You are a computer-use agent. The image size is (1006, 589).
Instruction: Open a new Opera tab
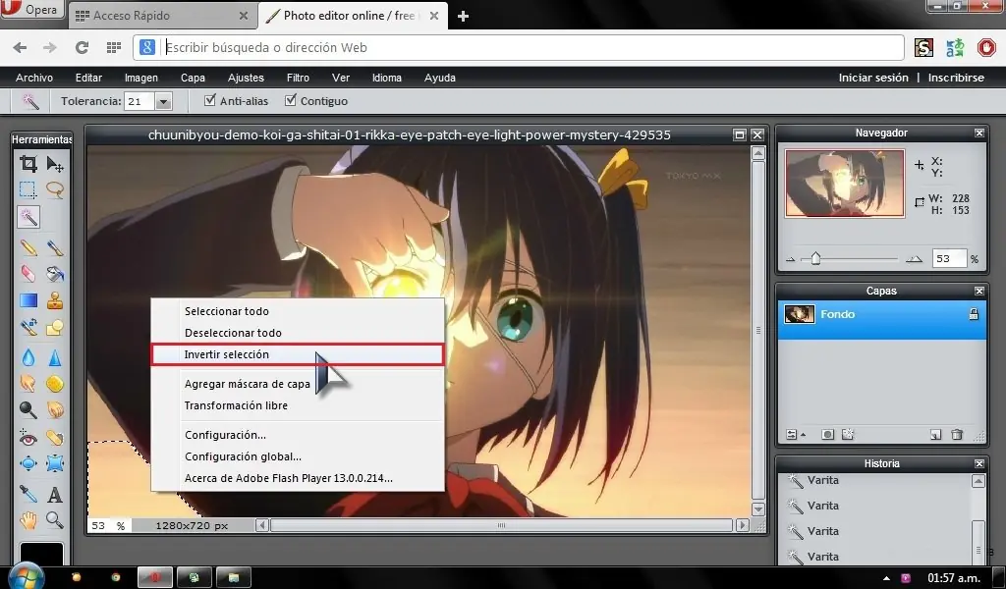tap(463, 16)
